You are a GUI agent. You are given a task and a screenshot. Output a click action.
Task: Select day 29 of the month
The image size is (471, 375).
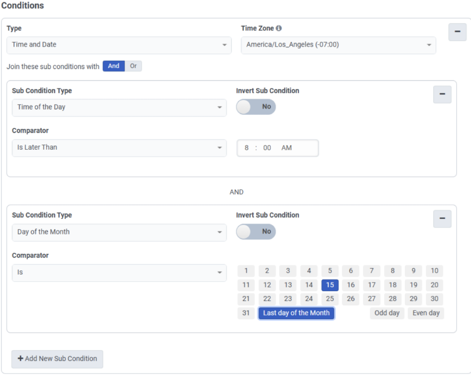pyautogui.click(x=414, y=299)
